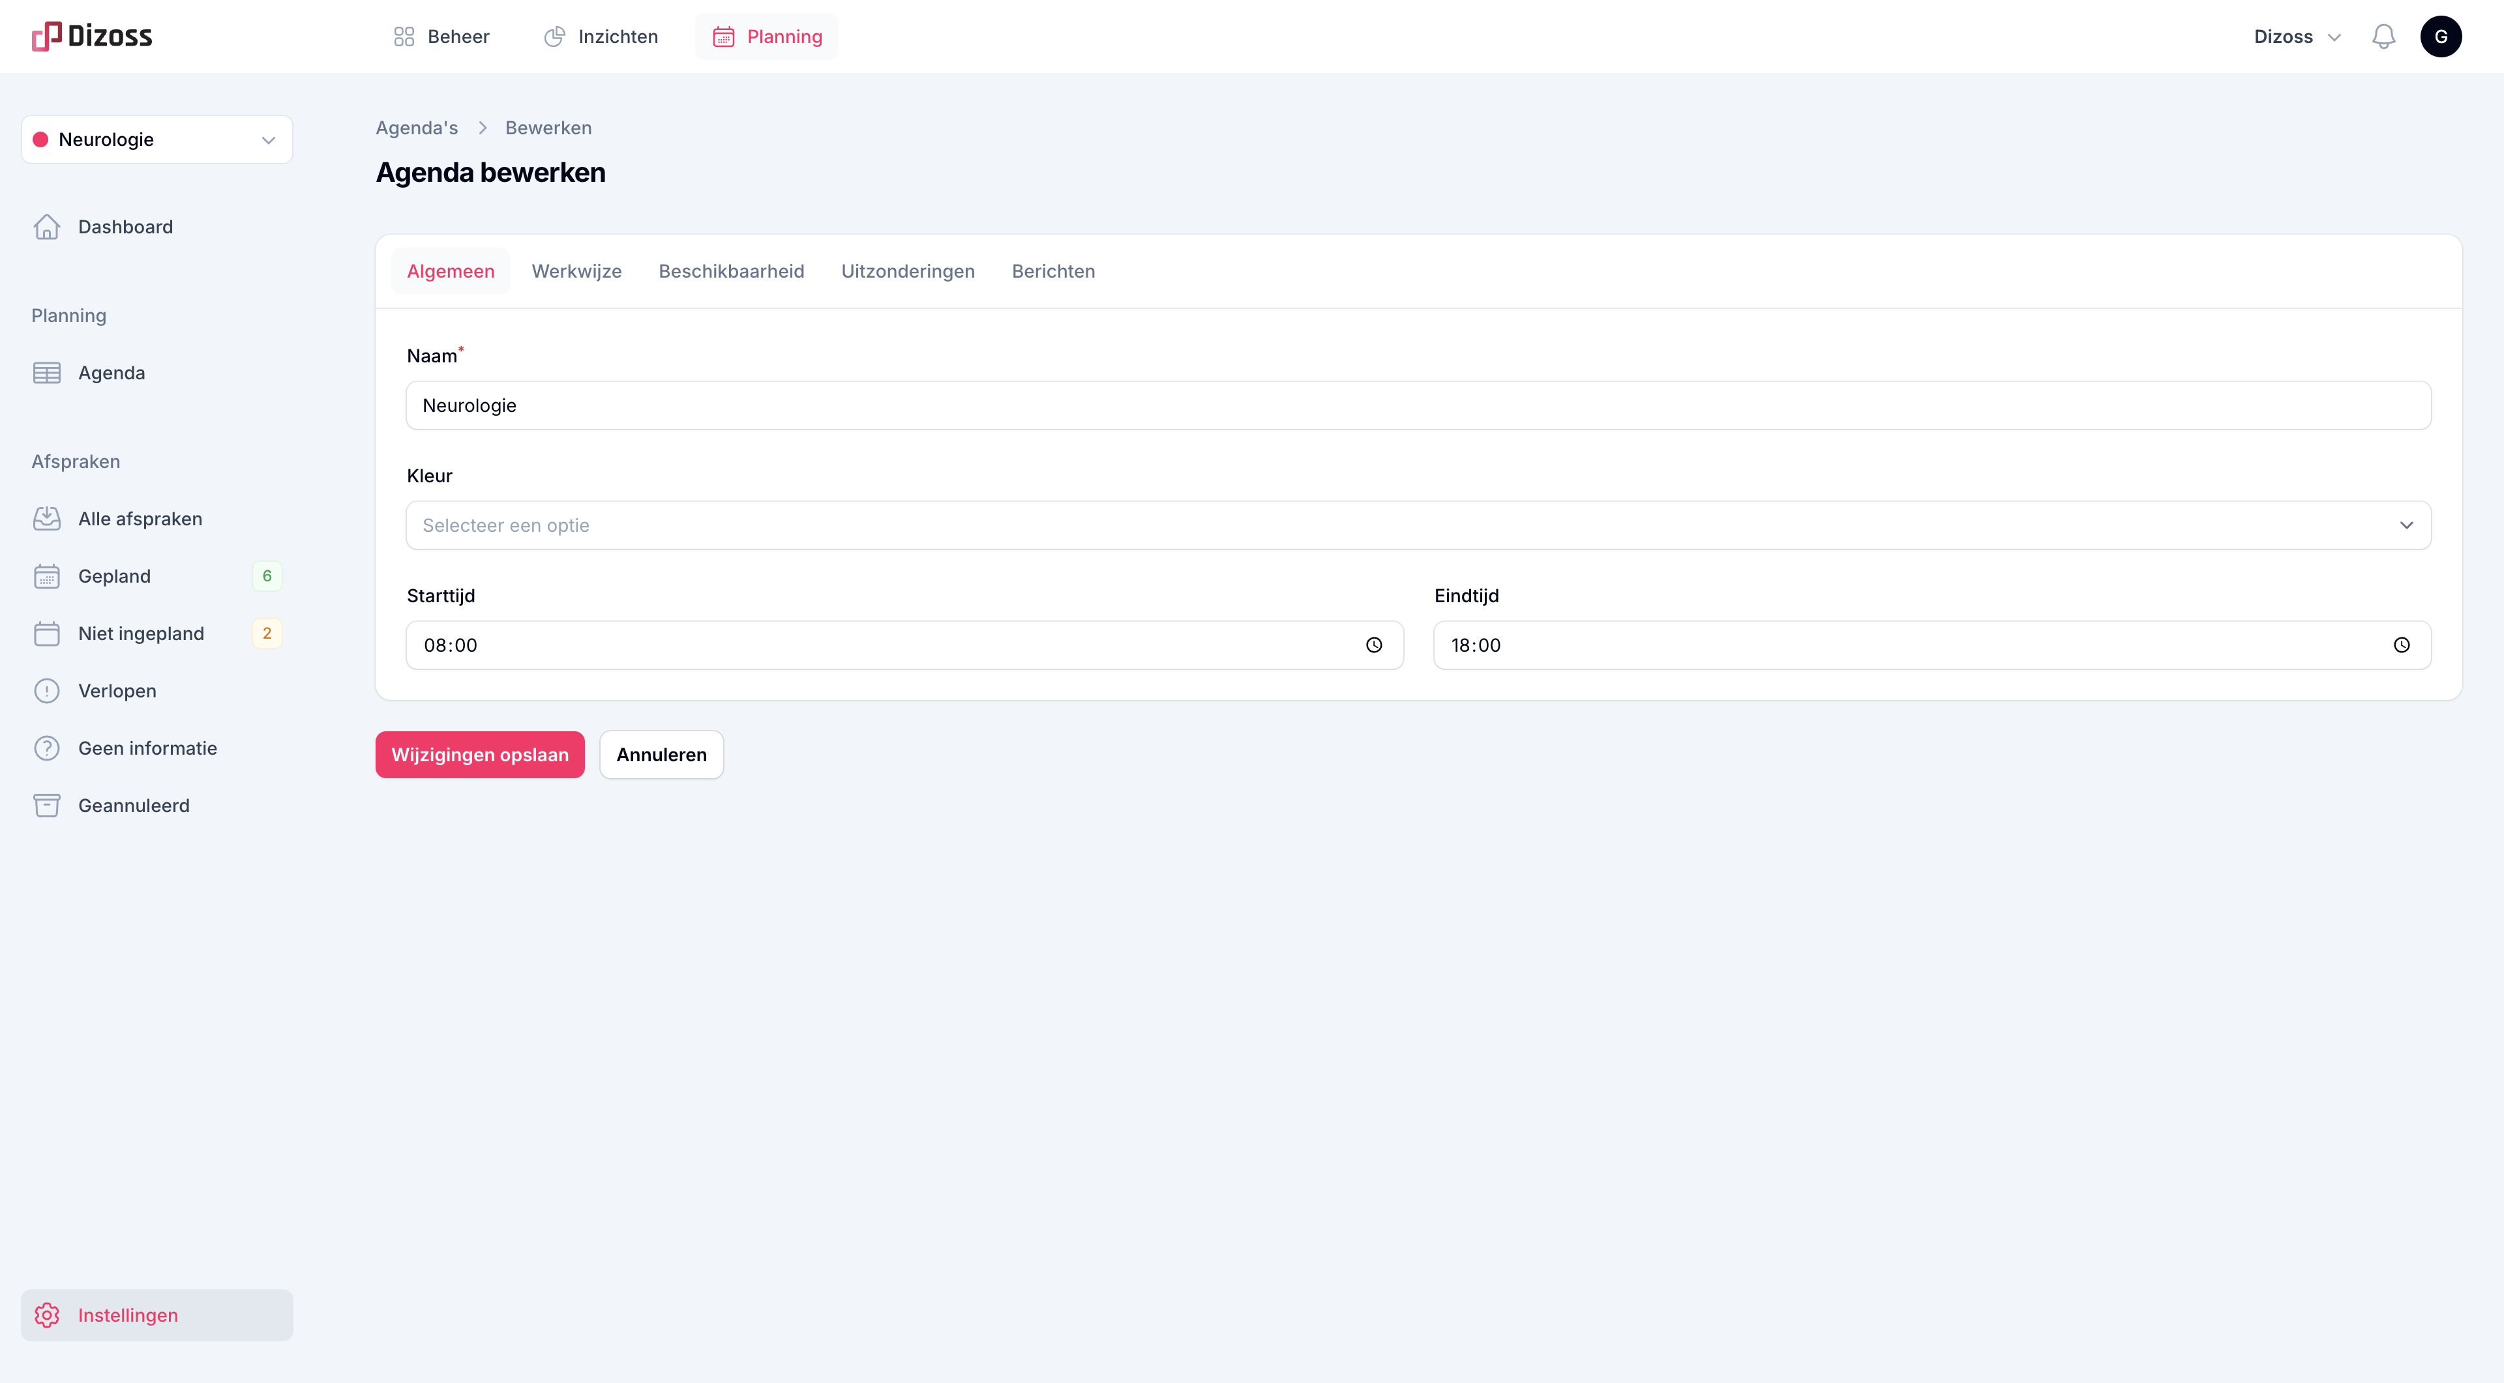Expand the Dizoss organization dropdown
The image size is (2504, 1383).
coord(2297,37)
